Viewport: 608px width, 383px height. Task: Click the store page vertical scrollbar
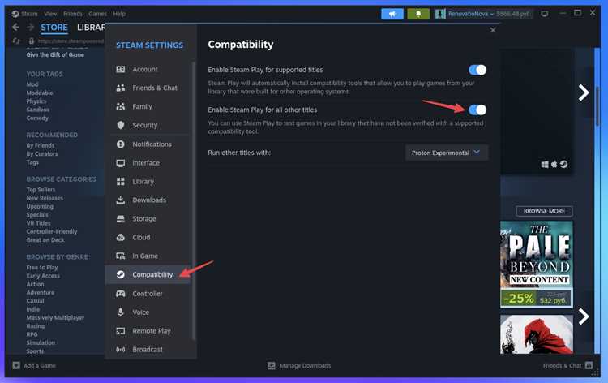[597, 107]
